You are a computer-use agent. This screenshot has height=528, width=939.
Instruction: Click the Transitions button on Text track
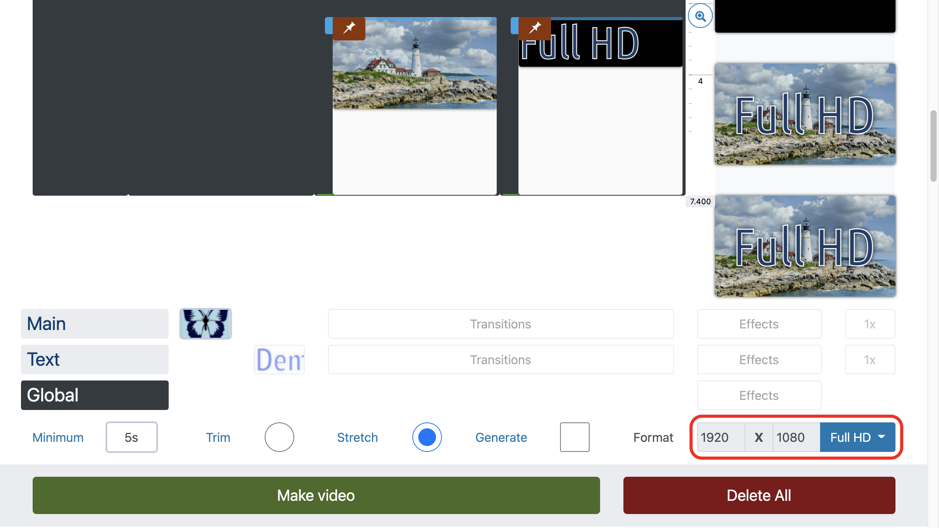click(x=501, y=359)
